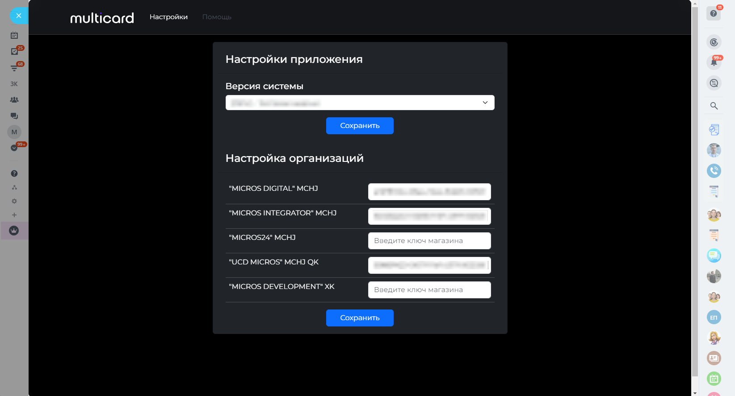Open the Настройки tab
The height and width of the screenshot is (396, 735).
pos(168,17)
